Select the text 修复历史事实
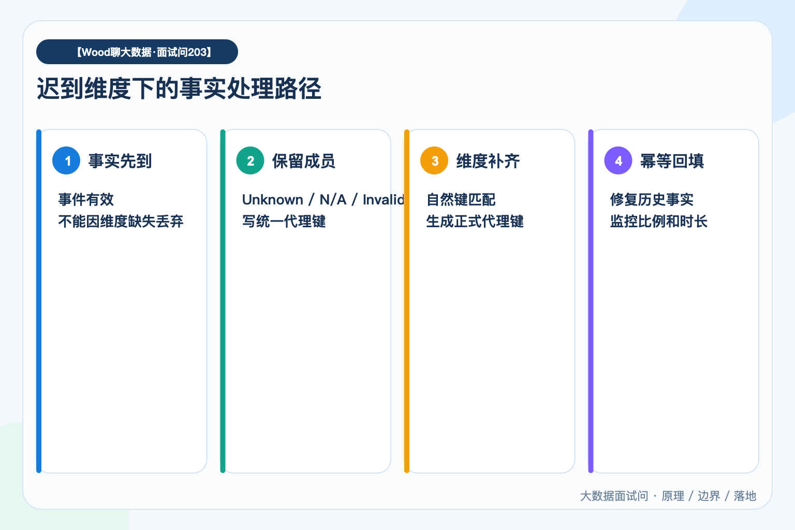The width and height of the screenshot is (795, 530). [652, 199]
